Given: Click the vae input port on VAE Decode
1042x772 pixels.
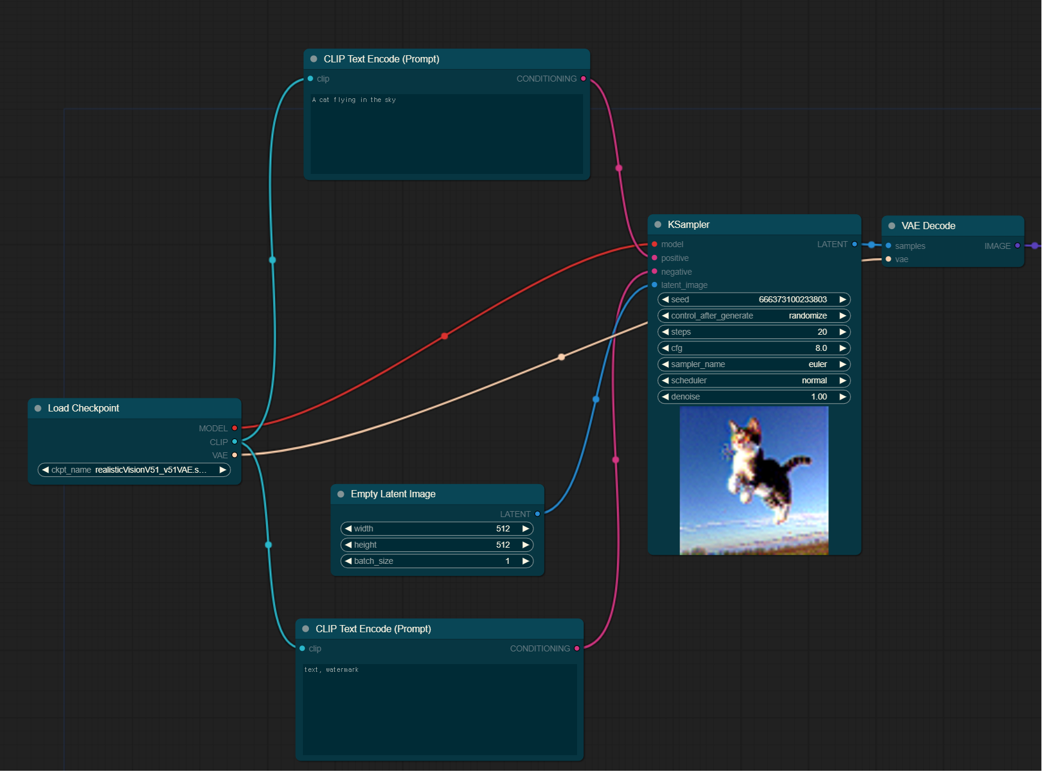Looking at the screenshot, I should (x=888, y=259).
